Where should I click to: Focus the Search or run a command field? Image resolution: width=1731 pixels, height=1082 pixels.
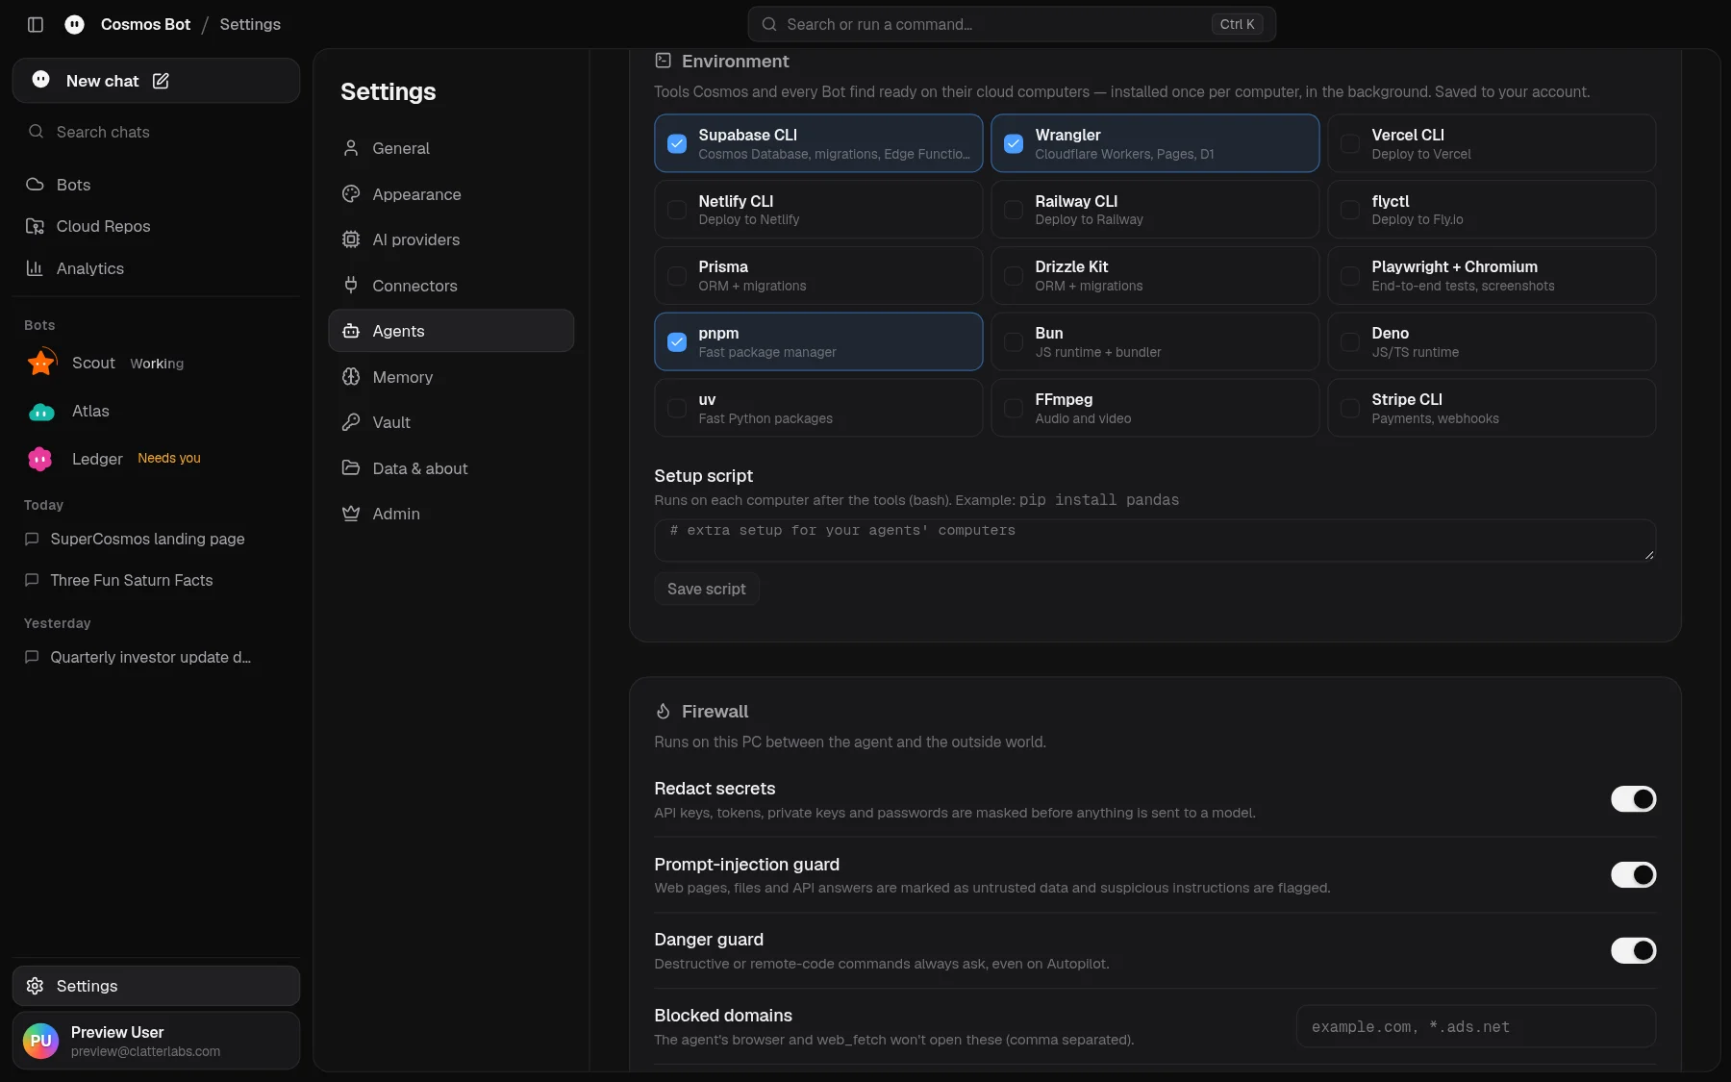(x=1012, y=24)
